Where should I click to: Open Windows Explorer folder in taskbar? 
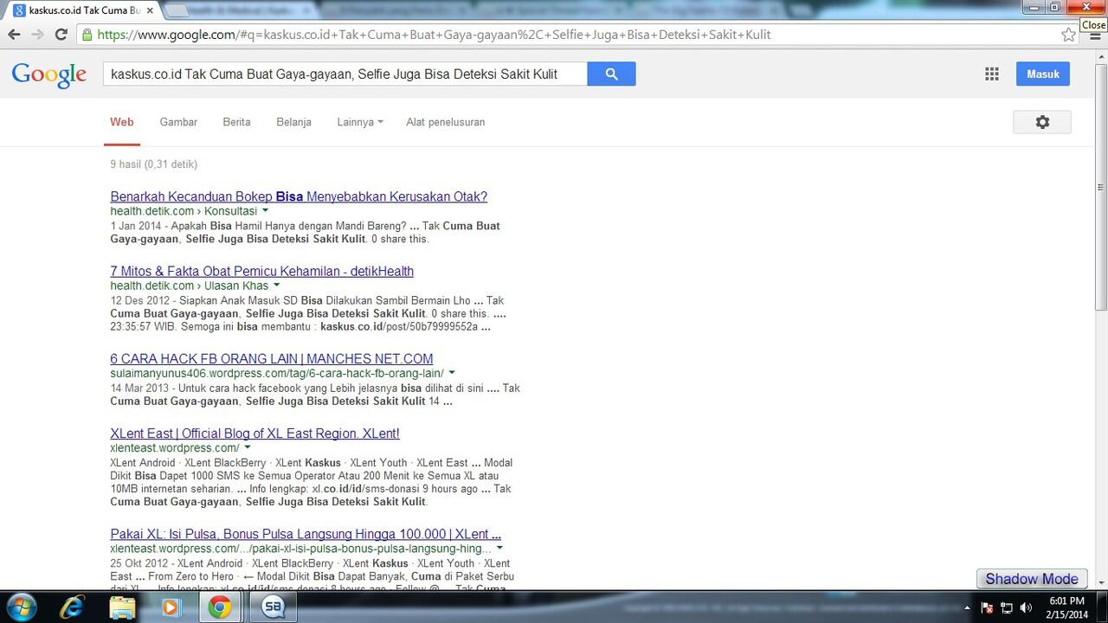pyautogui.click(x=122, y=607)
